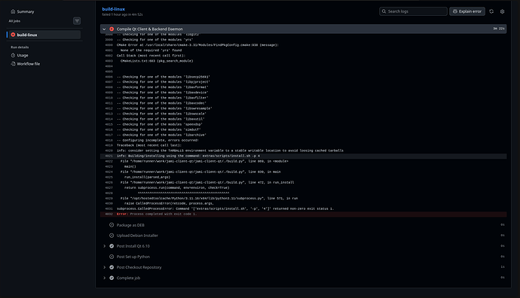Viewport: 520px width, 298px height.
Task: Open the build-linux job title link
Action: click(113, 9)
